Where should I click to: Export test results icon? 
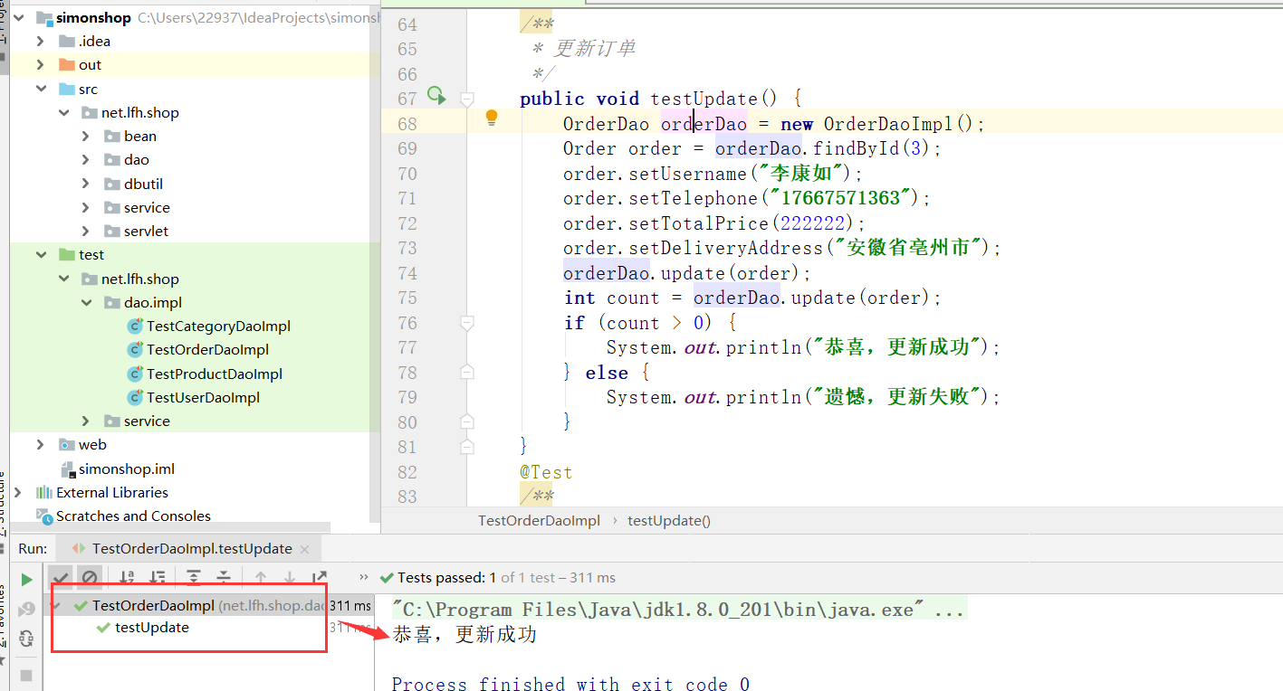click(x=319, y=577)
